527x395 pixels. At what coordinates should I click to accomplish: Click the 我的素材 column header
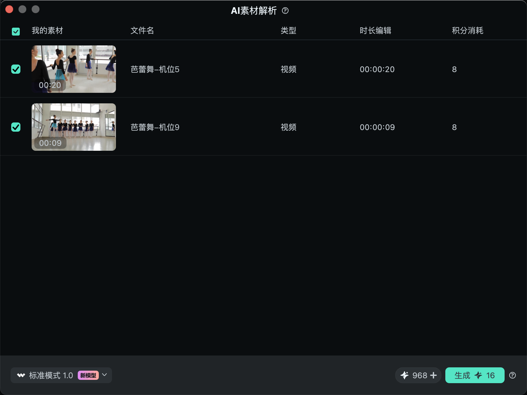(x=47, y=31)
